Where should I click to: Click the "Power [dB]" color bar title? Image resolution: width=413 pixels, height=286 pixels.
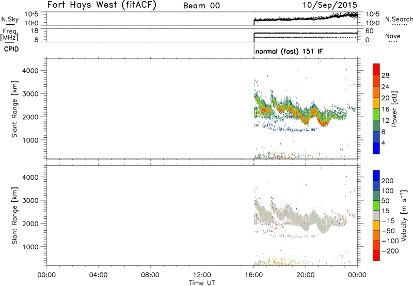(394, 109)
